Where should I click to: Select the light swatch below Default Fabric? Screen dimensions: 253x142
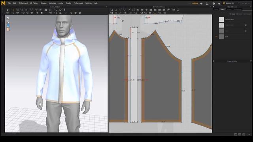(x=221, y=25)
